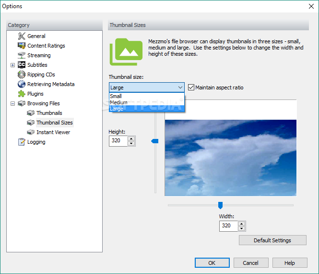Click the Browsing Files drive icon
Viewport: 319px width, 274px height.
(x=22, y=103)
